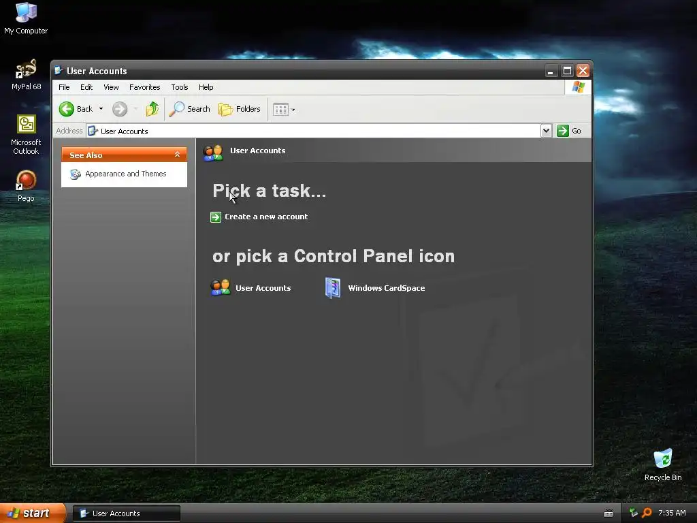The width and height of the screenshot is (697, 523).
Task: Open the User Accounts control panel icon
Action: pos(220,288)
